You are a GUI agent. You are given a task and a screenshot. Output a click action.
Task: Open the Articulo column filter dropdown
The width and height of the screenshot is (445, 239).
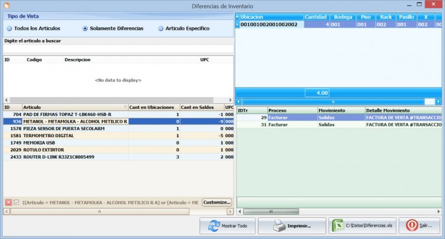pyautogui.click(x=125, y=107)
